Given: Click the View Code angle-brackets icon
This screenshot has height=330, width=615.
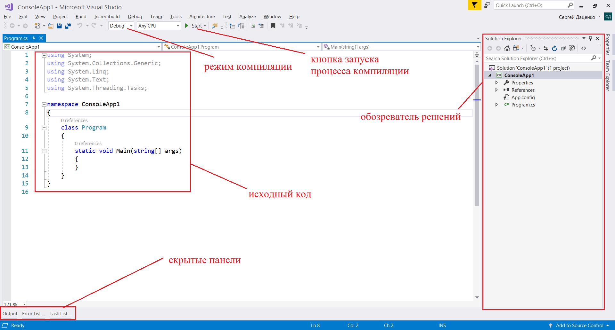Looking at the screenshot, I should [584, 48].
